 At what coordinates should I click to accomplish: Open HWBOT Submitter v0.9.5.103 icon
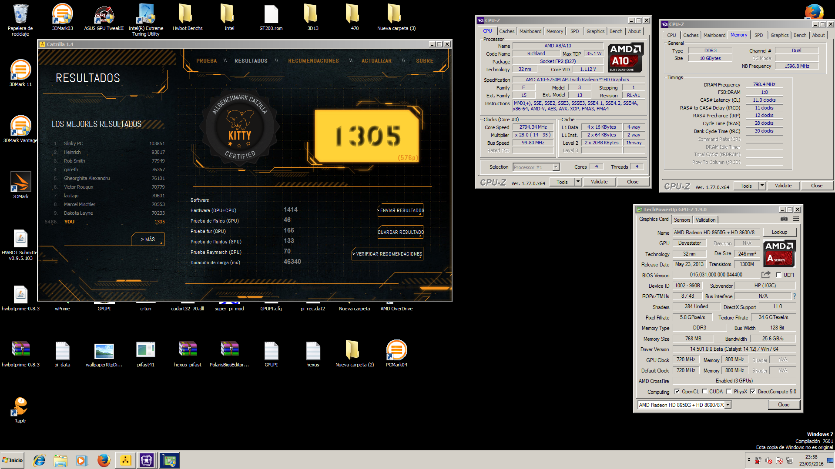pos(20,244)
